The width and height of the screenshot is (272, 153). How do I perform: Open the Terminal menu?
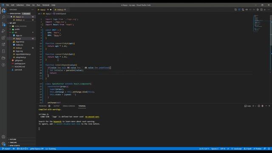pyautogui.click(x=46, y=5)
